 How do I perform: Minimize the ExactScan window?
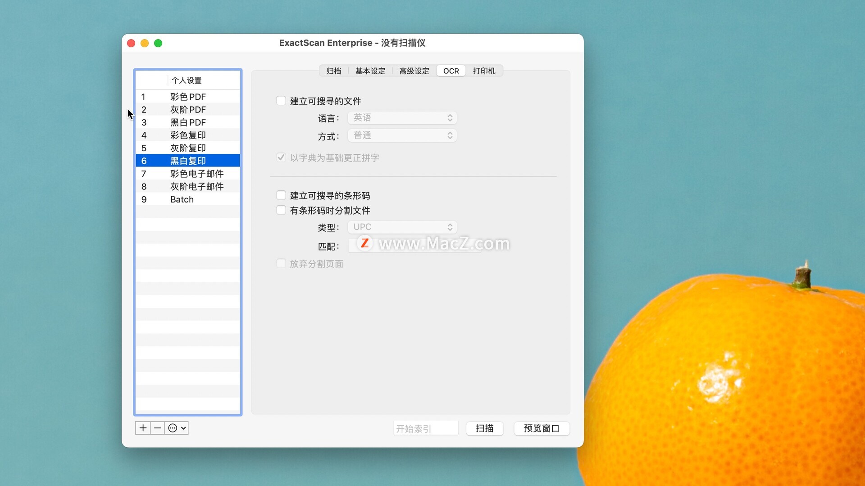pyautogui.click(x=145, y=43)
